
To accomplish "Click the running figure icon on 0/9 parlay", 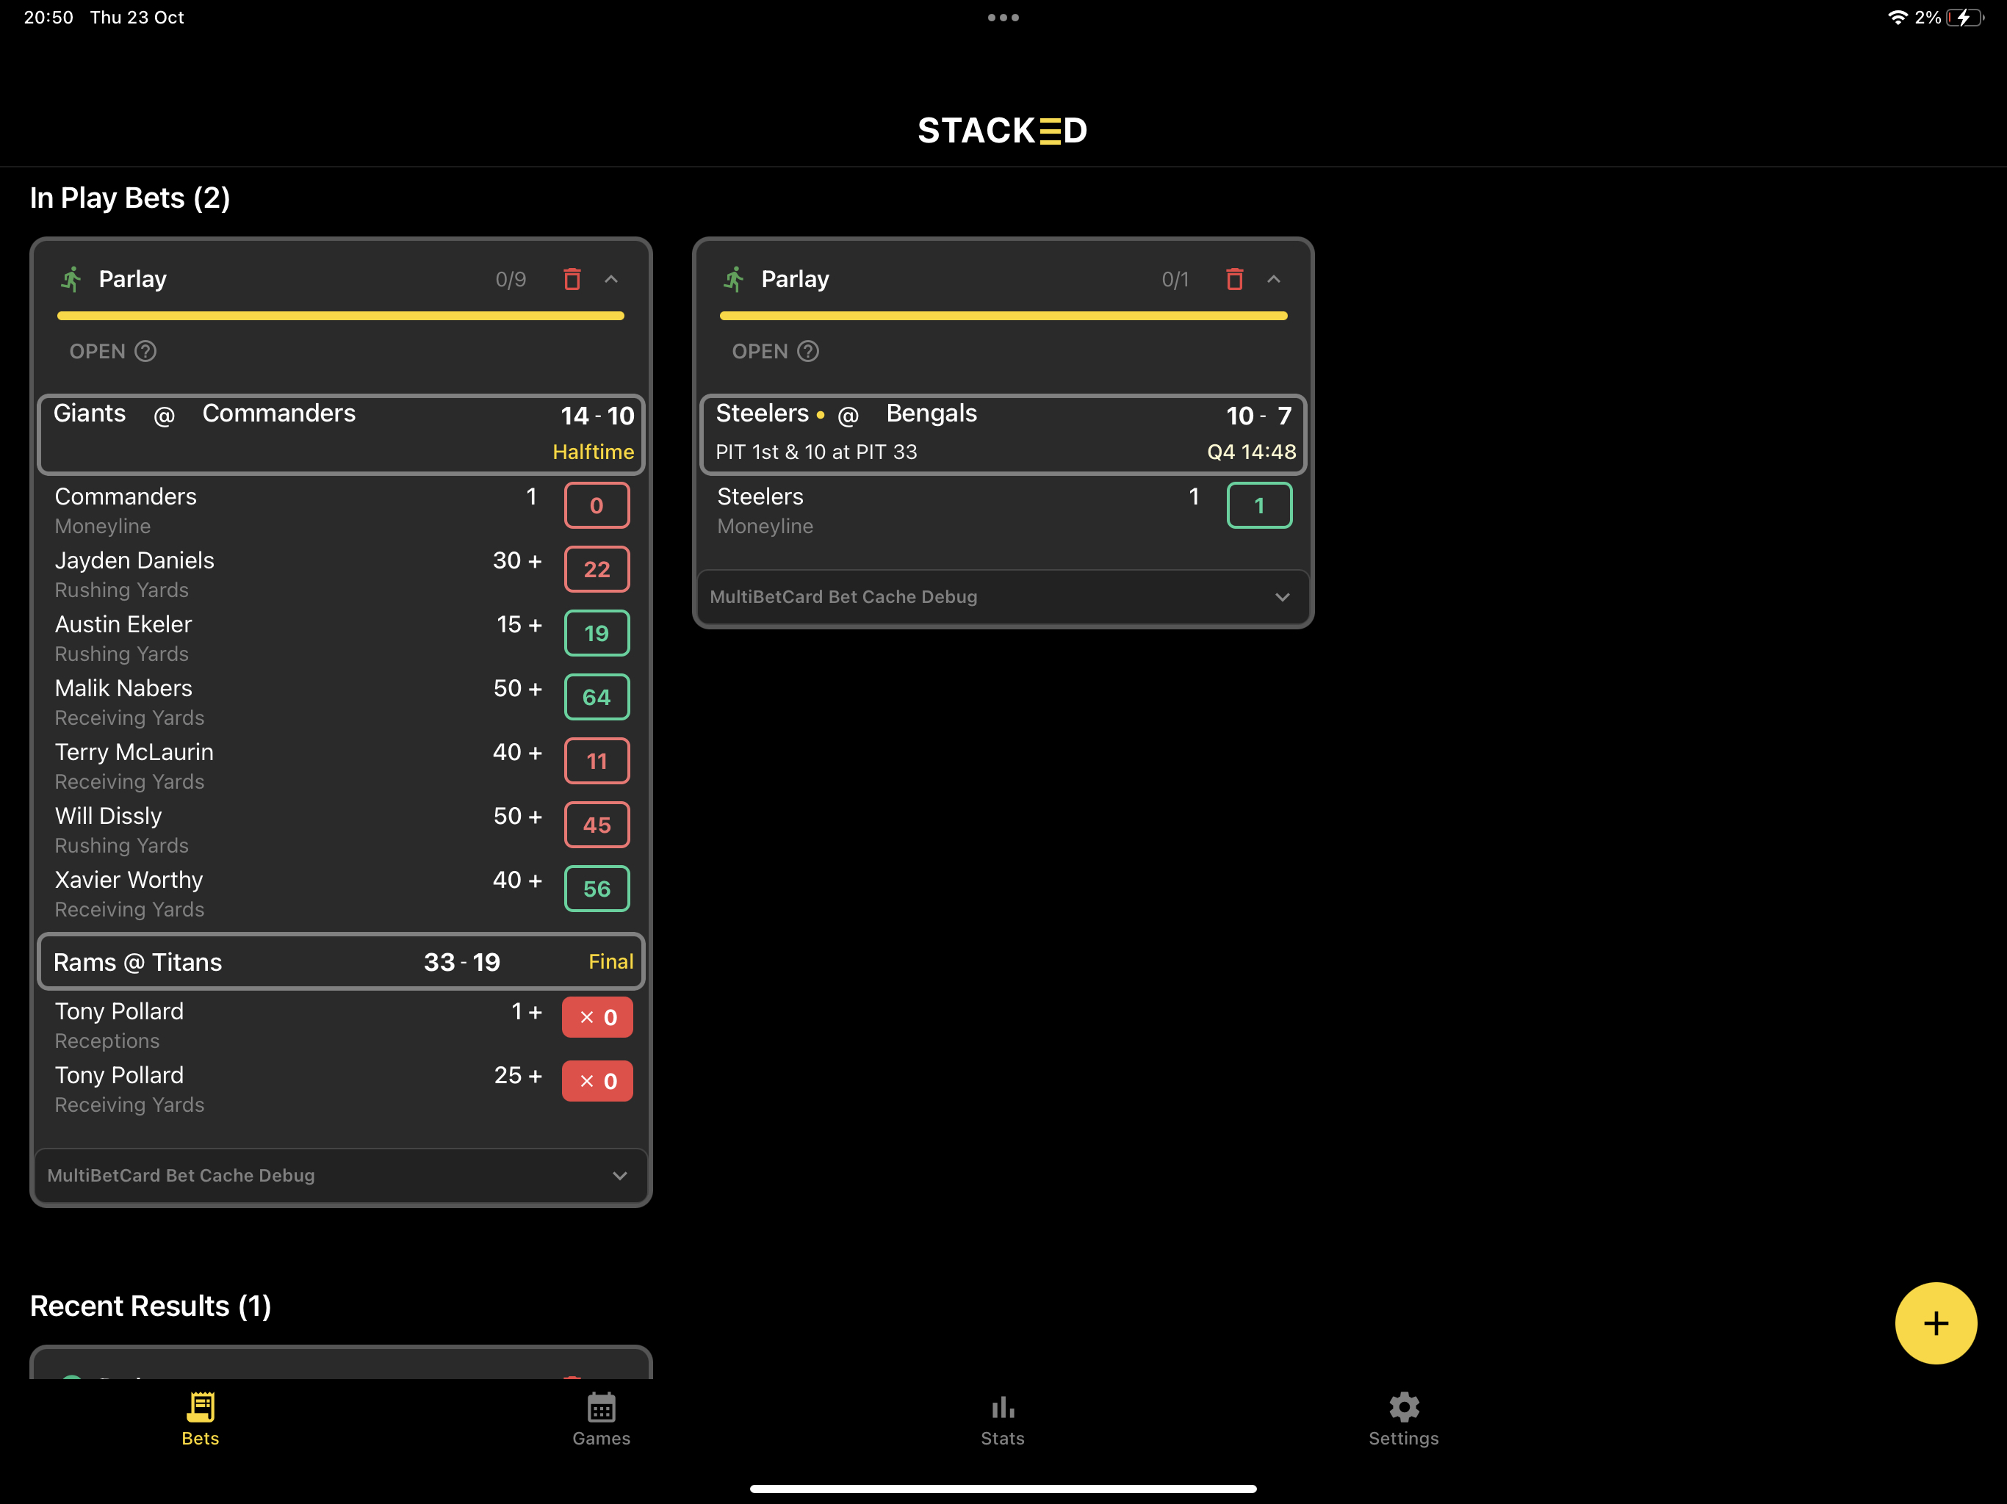I will pos(72,278).
